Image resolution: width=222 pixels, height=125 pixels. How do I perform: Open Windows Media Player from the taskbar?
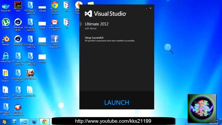point(34,122)
